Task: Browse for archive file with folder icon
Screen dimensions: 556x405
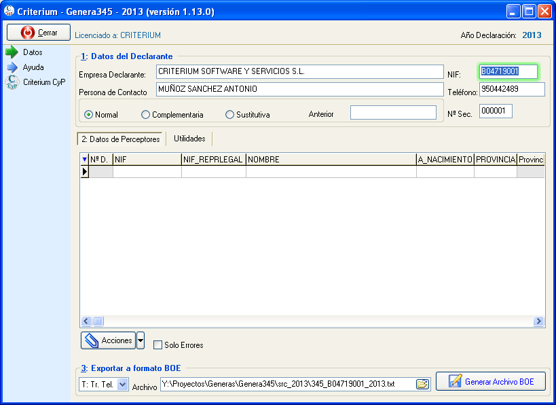Action: pos(422,384)
